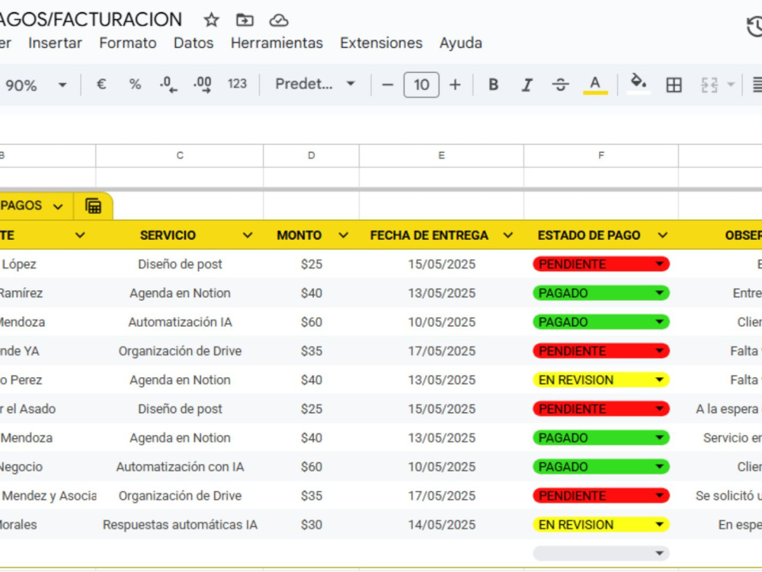This screenshot has height=572, width=762.
Task: Open the MONTO column filter arrow
Action: point(343,235)
